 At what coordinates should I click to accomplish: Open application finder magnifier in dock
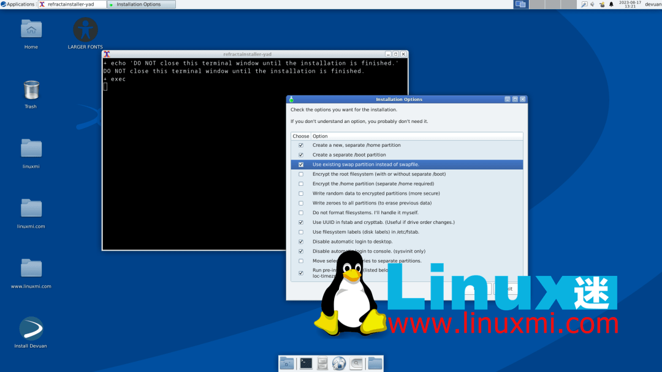pos(356,363)
